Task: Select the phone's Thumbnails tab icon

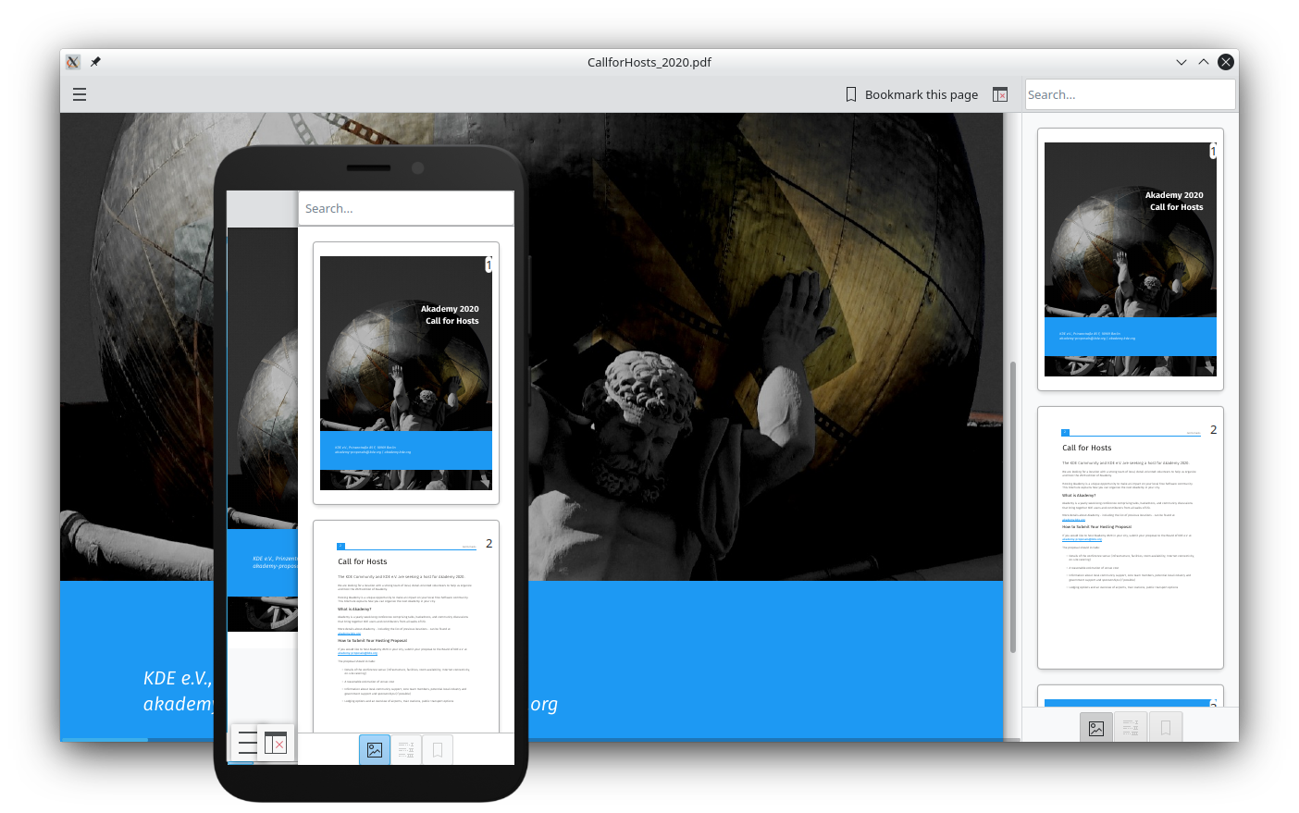Action: click(375, 750)
